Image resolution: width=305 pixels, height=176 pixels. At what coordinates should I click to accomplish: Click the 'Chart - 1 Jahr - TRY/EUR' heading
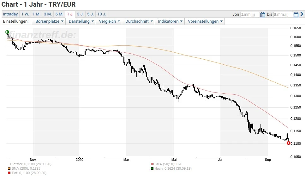(39, 4)
